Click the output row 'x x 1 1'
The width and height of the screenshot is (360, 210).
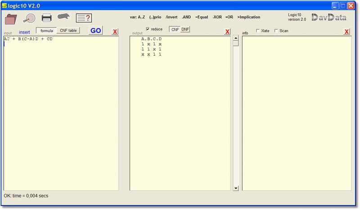pyautogui.click(x=152, y=54)
